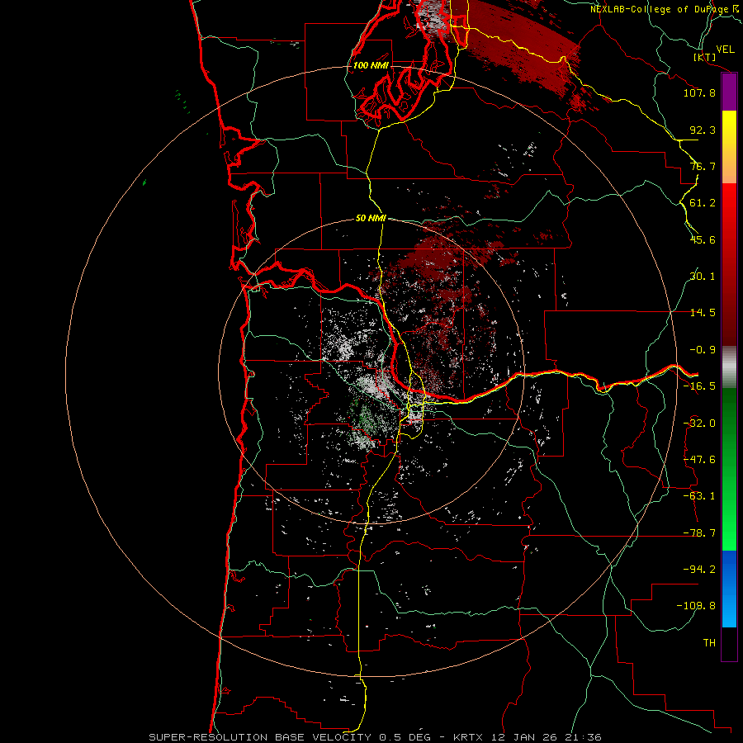The height and width of the screenshot is (743, 743).
Task: Select the purple segment of the velocity color bar
Action: [x=729, y=92]
